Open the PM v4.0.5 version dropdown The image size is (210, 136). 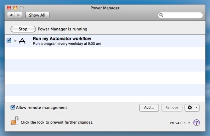tap(180, 123)
